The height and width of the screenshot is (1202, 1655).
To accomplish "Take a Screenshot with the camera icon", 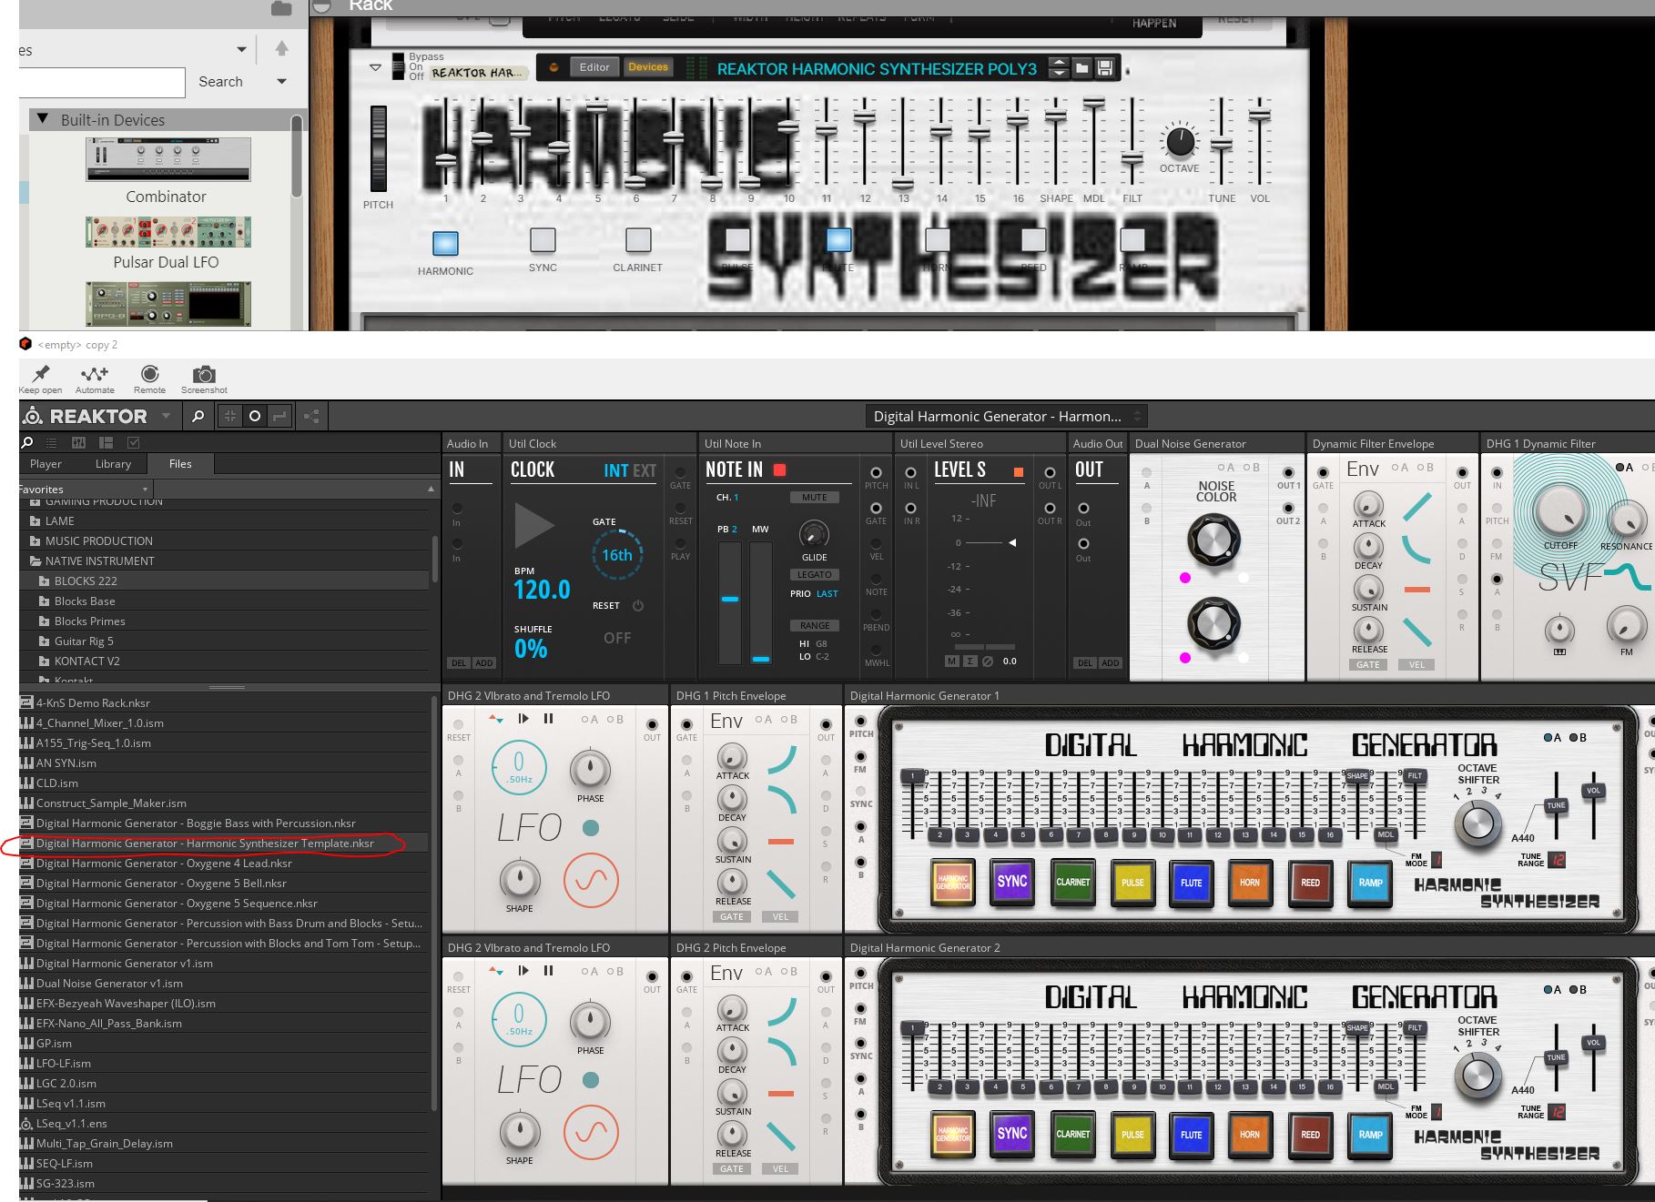I will [204, 374].
